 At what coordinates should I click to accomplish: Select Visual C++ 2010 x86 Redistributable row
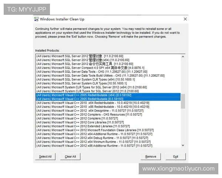tap(108, 107)
